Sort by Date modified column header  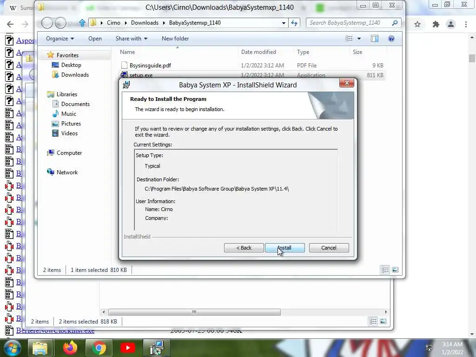pyautogui.click(x=258, y=52)
